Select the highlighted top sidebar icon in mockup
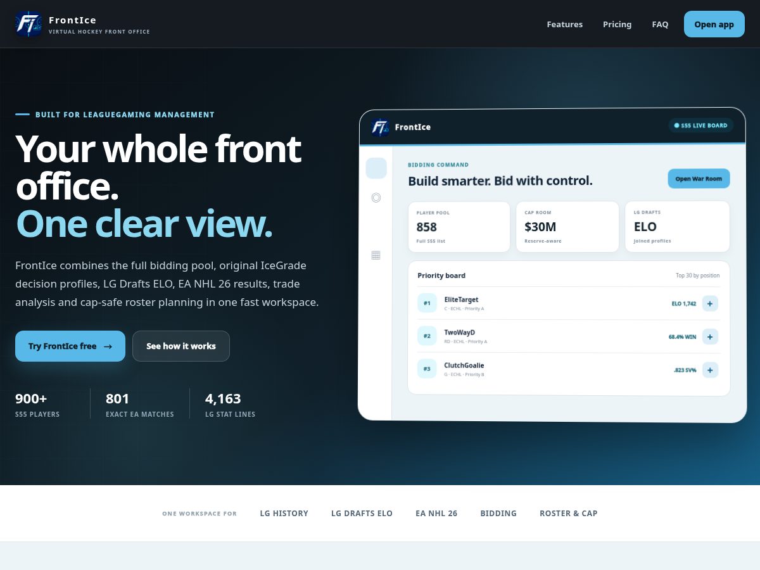The width and height of the screenshot is (760, 570). click(376, 168)
